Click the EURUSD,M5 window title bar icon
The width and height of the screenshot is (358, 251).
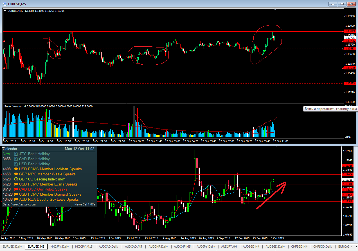click(x=5, y=4)
